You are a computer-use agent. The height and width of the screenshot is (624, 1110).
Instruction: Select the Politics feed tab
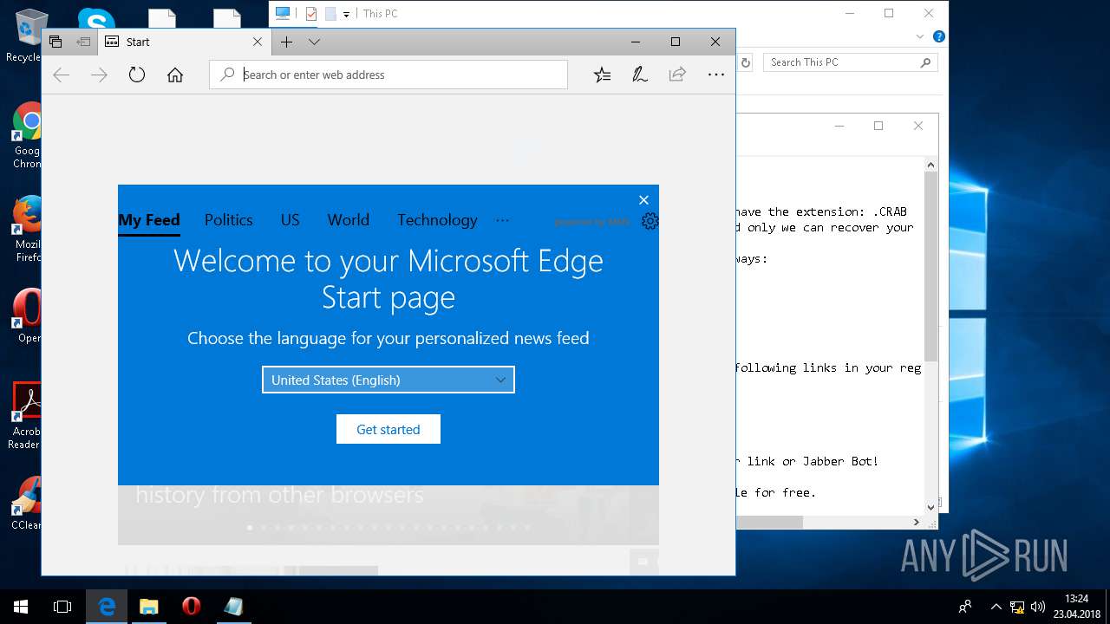click(229, 220)
